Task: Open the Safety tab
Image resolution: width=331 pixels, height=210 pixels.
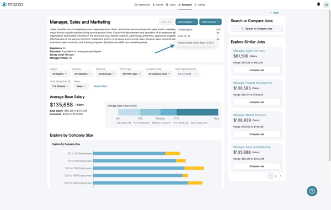Action: click(200, 4)
